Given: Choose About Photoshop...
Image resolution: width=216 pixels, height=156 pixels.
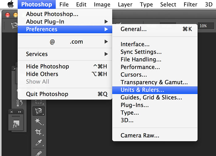Looking at the screenshot, I should coord(65,14).
